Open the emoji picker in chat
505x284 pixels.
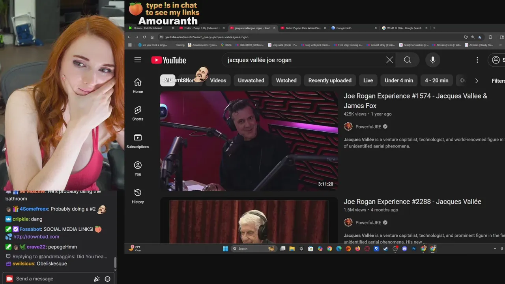107,279
